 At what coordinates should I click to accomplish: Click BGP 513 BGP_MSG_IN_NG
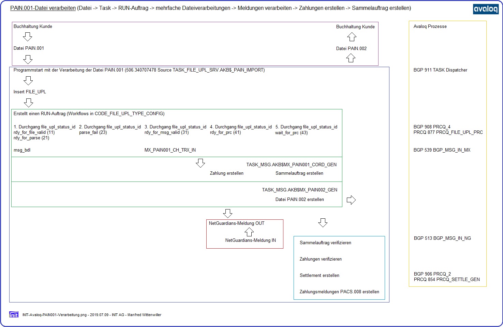coord(442,238)
